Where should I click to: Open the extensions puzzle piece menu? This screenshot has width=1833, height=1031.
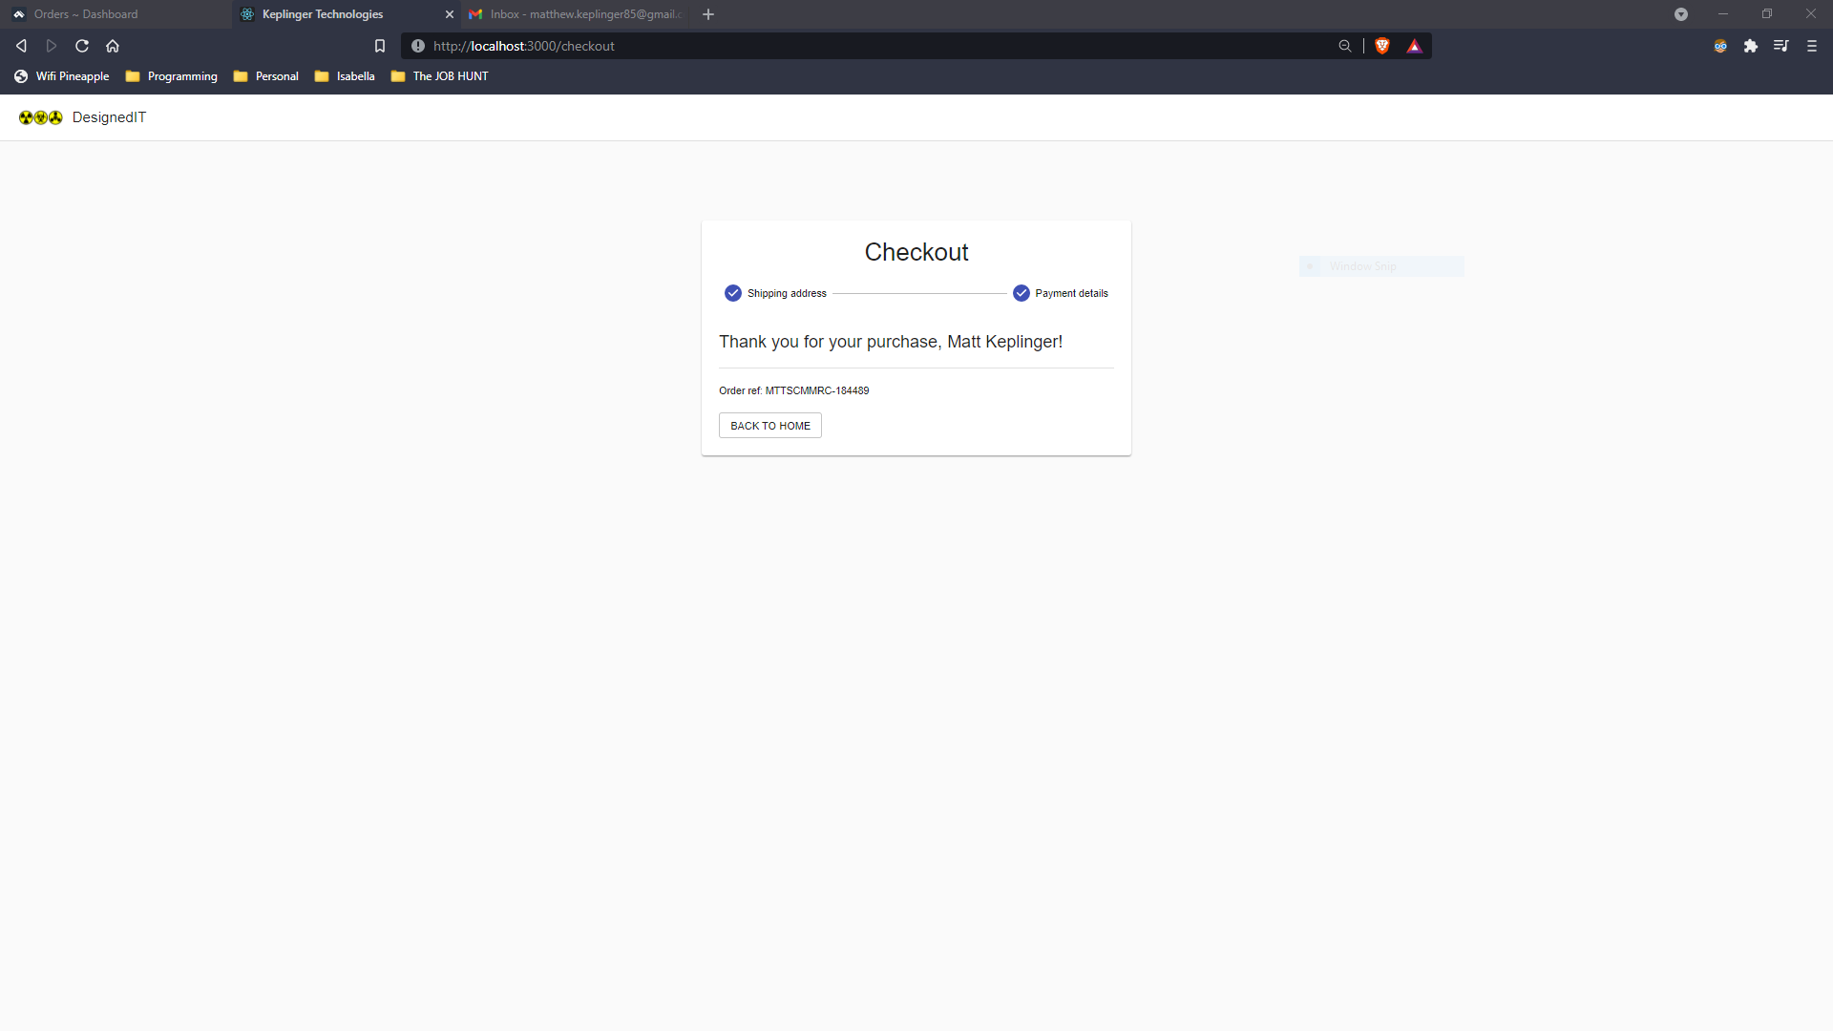(1751, 46)
